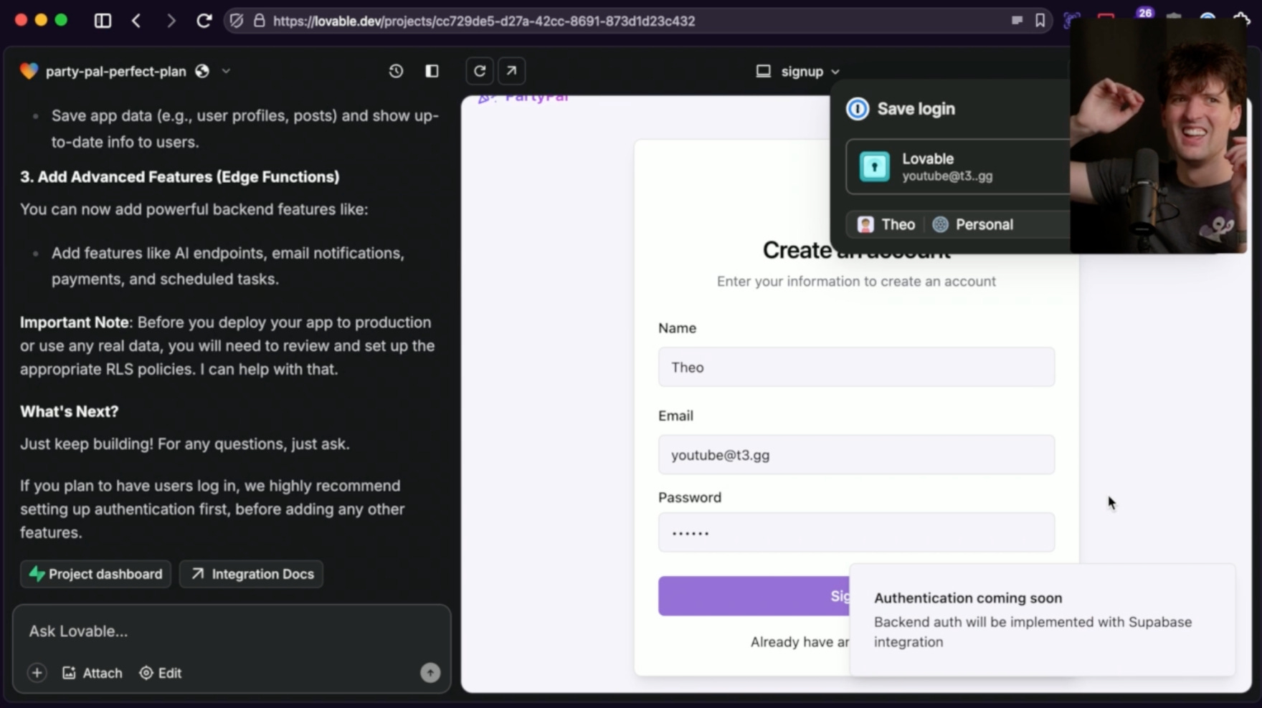
Task: Click '3. Add Advanced Features (Edge Functions)' heading
Action: tap(180, 177)
